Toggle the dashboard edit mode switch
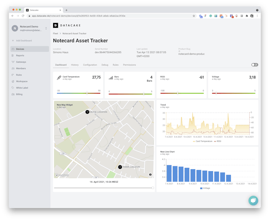The image size is (270, 220). [x=255, y=65]
